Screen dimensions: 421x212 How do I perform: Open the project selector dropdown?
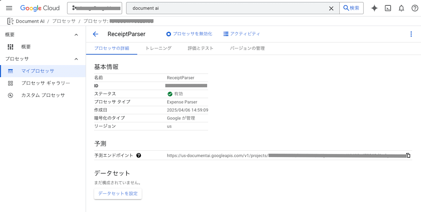coord(94,8)
